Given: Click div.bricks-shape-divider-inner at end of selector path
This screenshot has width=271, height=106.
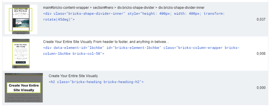Looking at the screenshot, I should 181,8.
